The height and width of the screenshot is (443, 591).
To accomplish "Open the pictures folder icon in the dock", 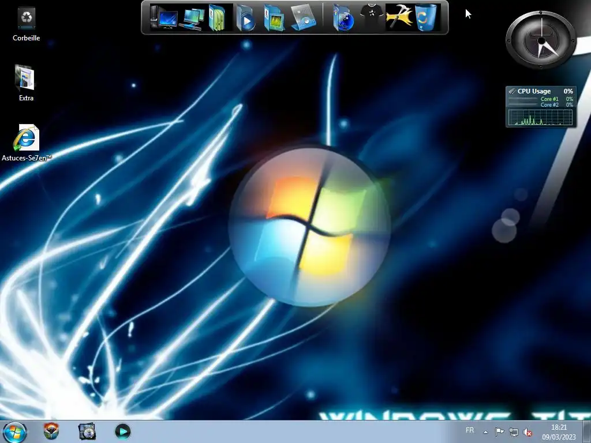I will click(x=274, y=17).
